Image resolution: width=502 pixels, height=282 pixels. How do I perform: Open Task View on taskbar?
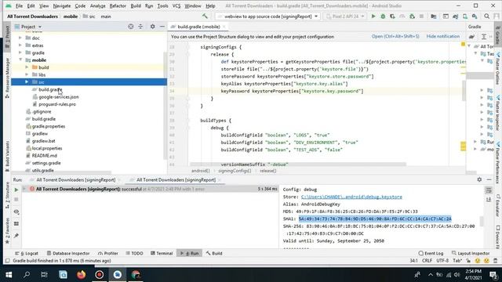pos(44,275)
